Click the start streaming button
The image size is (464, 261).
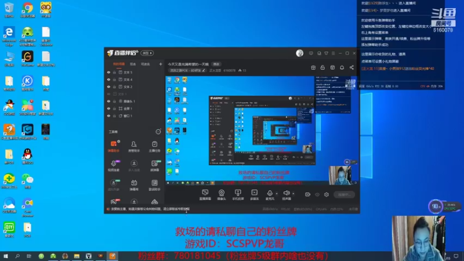click(x=344, y=194)
